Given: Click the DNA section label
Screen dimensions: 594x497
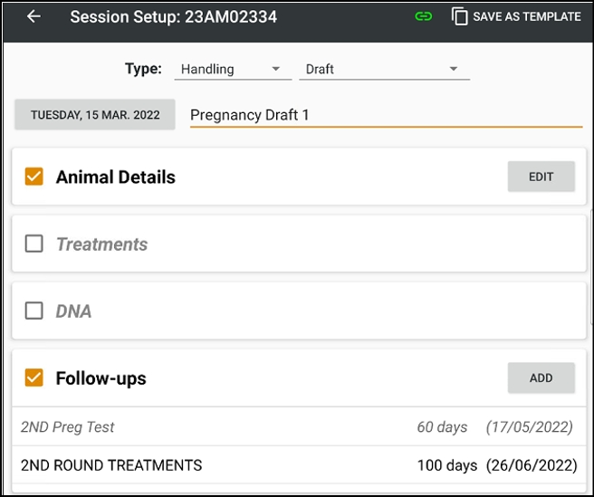Looking at the screenshot, I should tap(73, 311).
